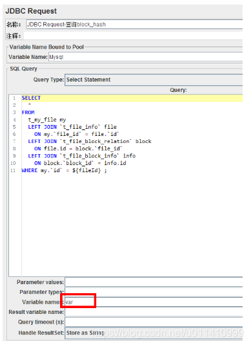Open the Handle ResultSet dropdown showing Store as String

[154, 333]
